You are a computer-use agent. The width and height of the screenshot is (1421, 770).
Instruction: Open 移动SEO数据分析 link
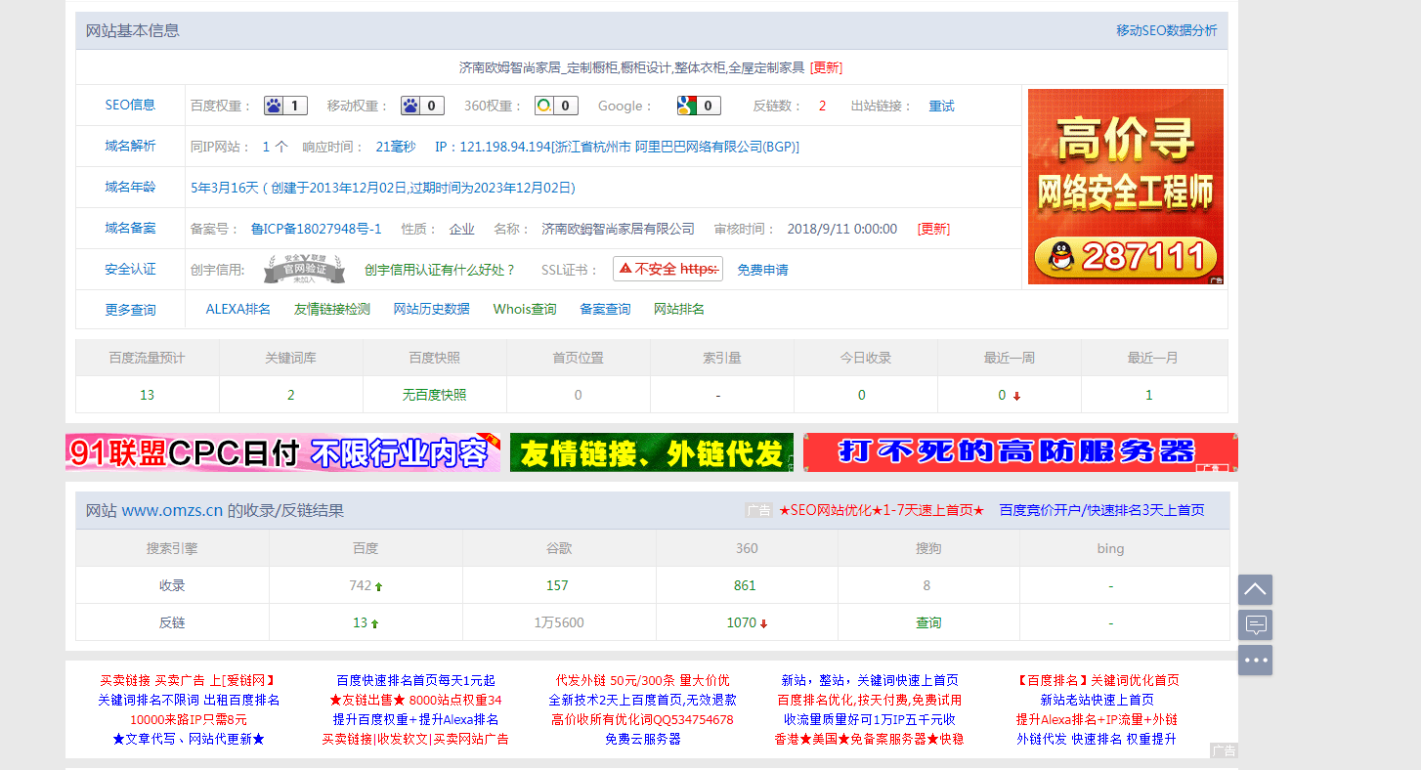point(1167,30)
